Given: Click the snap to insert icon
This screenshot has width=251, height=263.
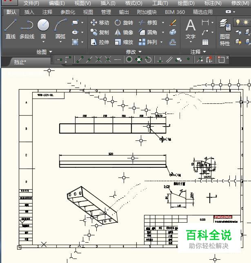Looking at the screenshot, I should point(179,59).
